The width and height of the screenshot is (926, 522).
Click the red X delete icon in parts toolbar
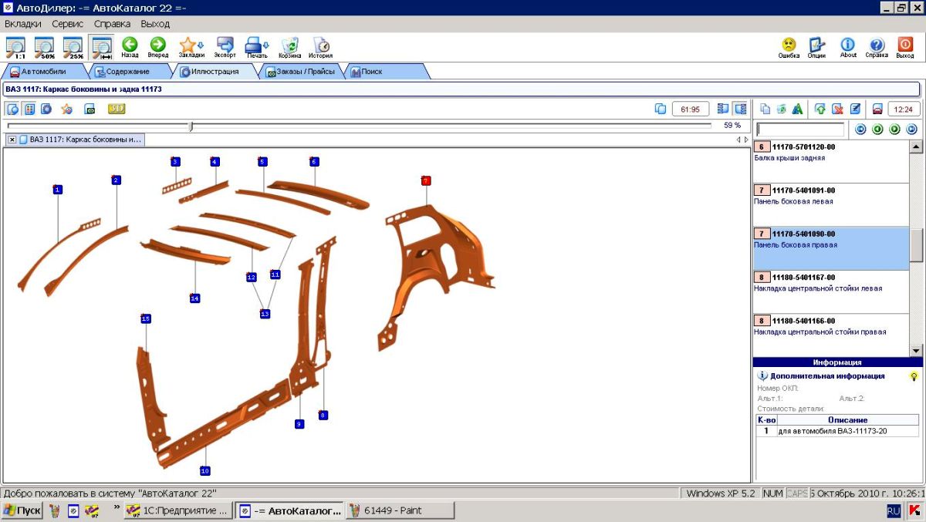[x=837, y=109]
